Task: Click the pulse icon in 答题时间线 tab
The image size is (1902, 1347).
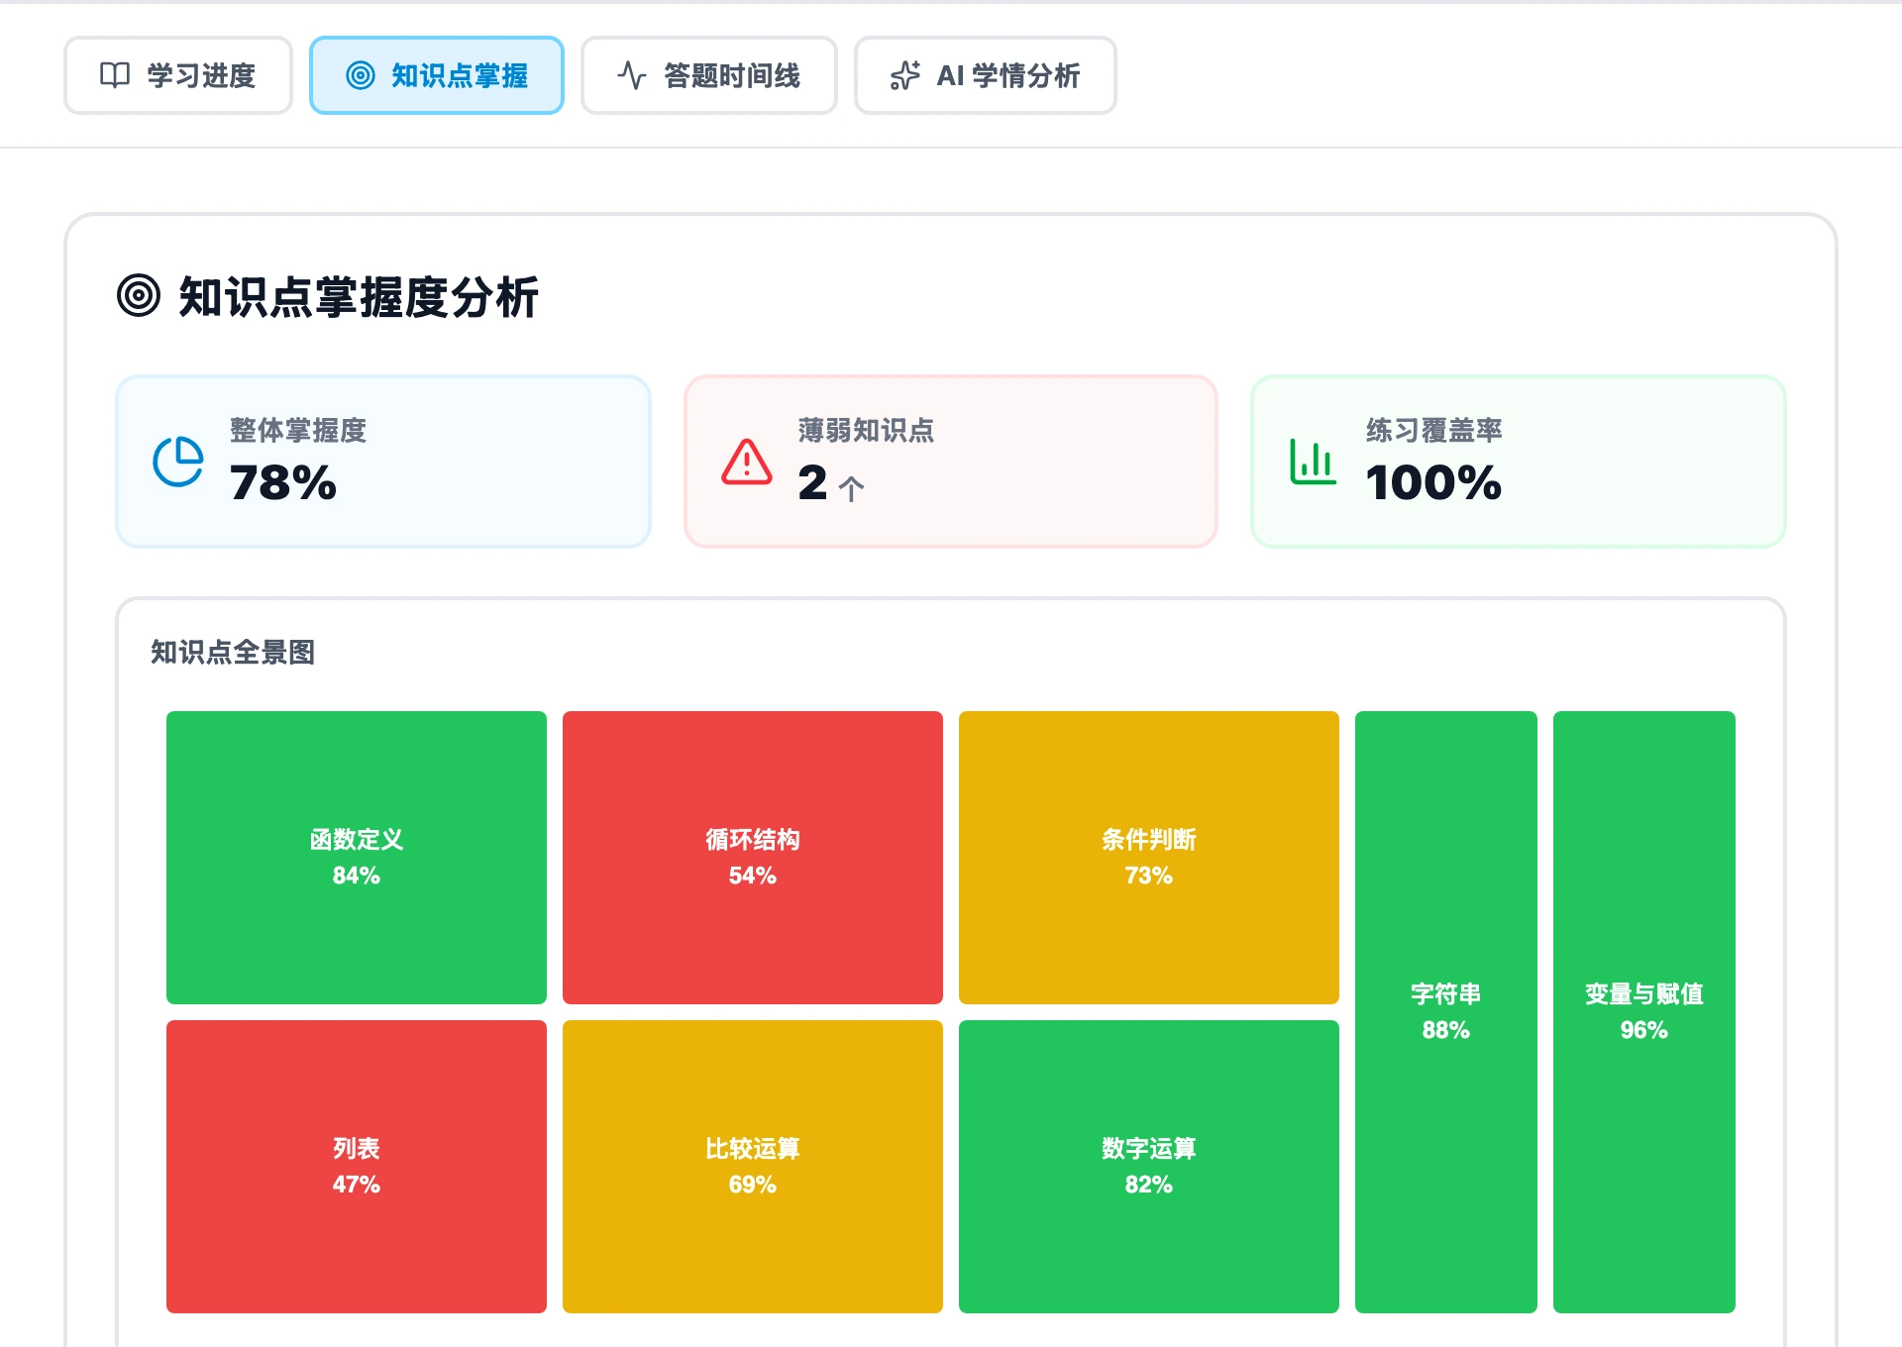Action: coord(632,75)
